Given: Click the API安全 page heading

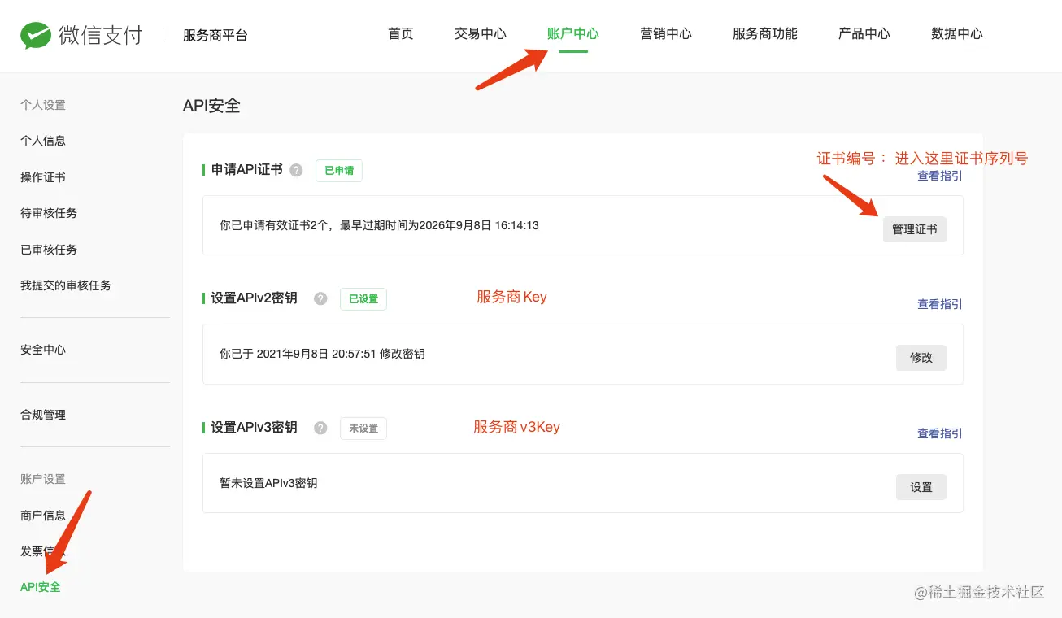Looking at the screenshot, I should coord(211,106).
